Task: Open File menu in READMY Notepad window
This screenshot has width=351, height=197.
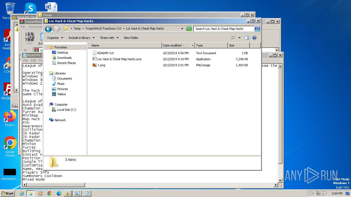Action: 26,60
